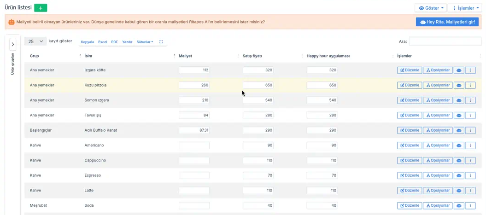
Task: Click the Cappuccino product name
Action: (x=95, y=161)
